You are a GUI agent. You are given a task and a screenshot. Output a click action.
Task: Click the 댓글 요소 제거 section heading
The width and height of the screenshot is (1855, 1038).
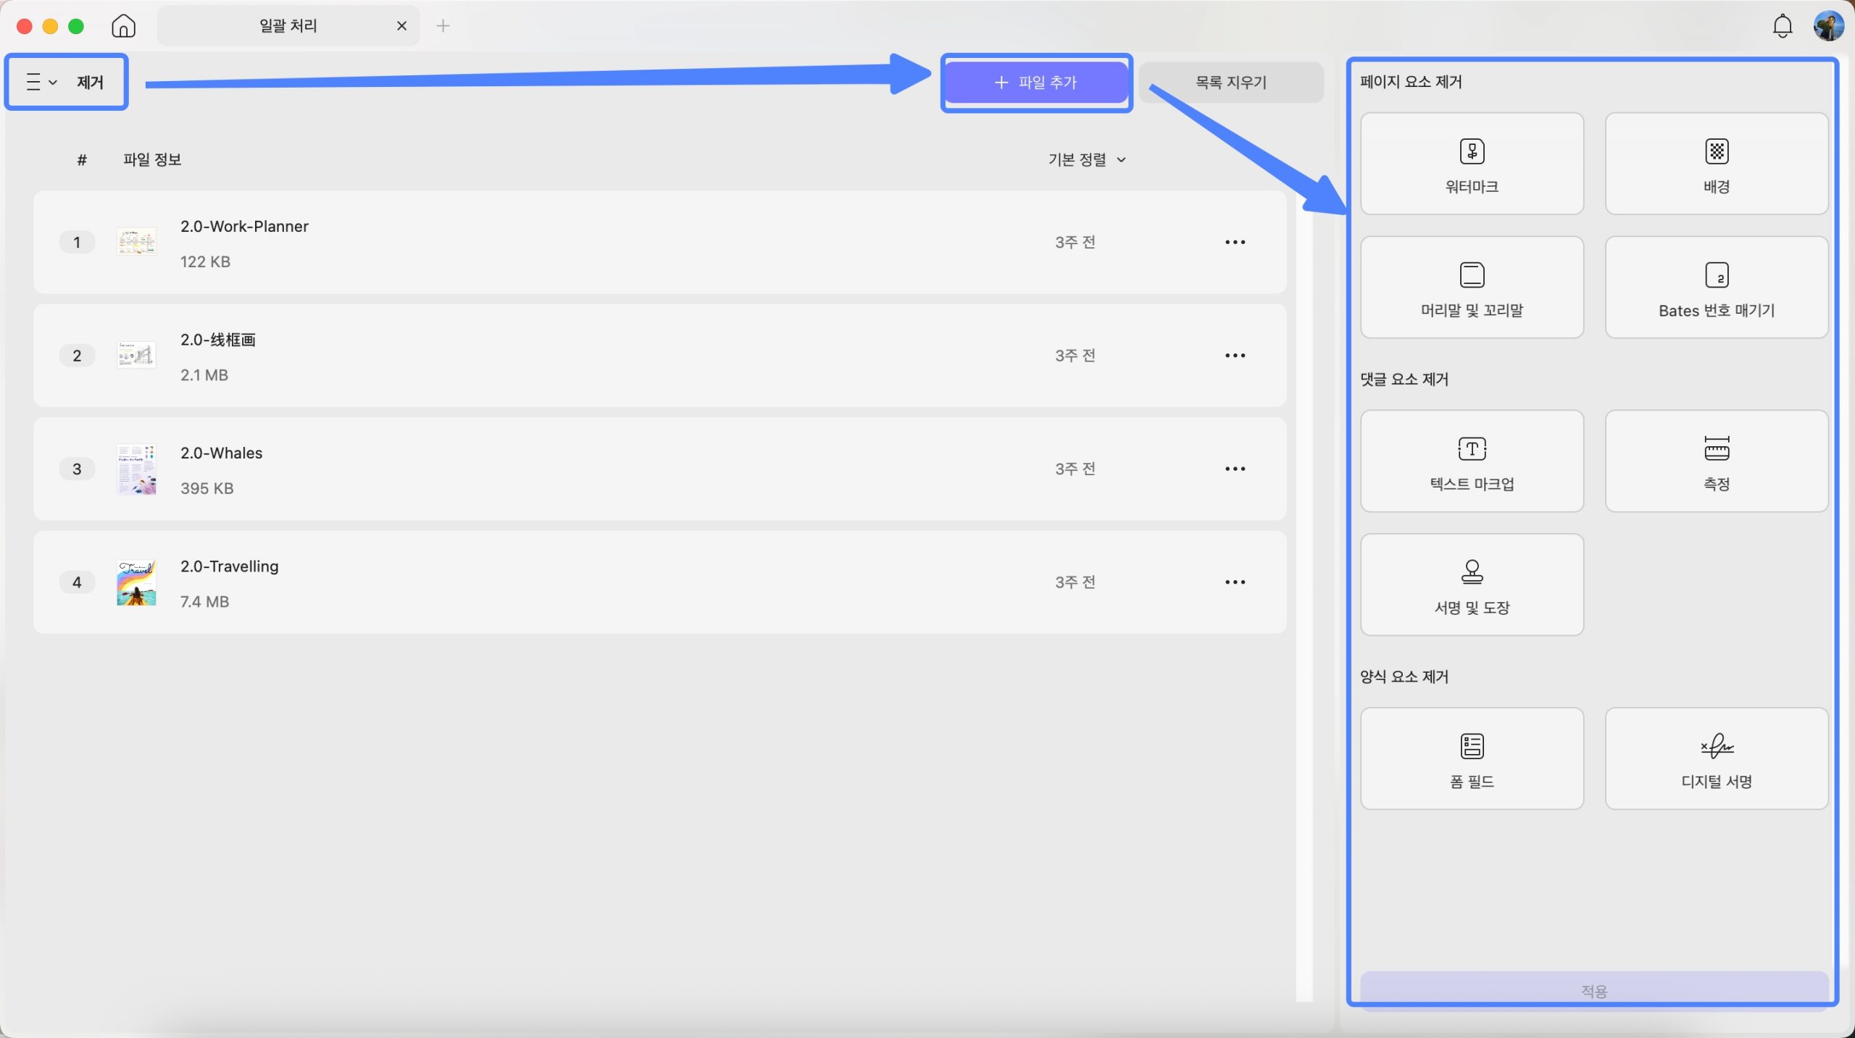click(1404, 380)
